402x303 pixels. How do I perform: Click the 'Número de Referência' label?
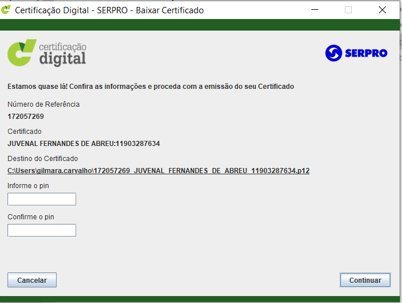point(43,104)
